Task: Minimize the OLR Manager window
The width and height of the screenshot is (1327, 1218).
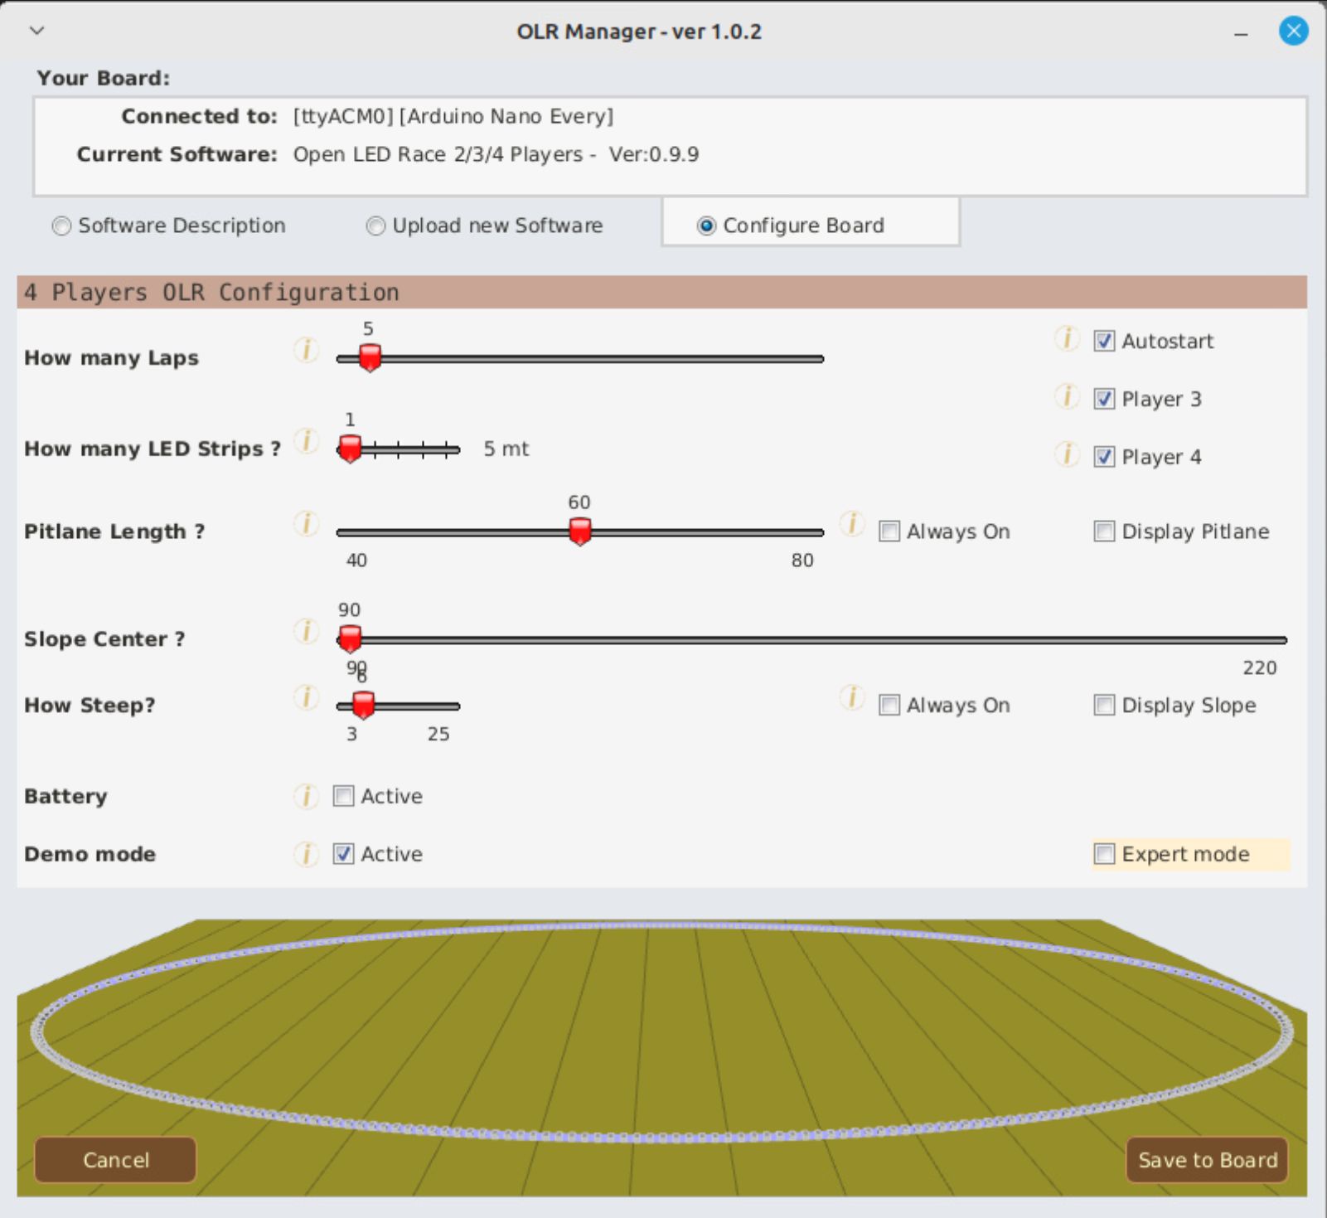Action: coord(1241,34)
